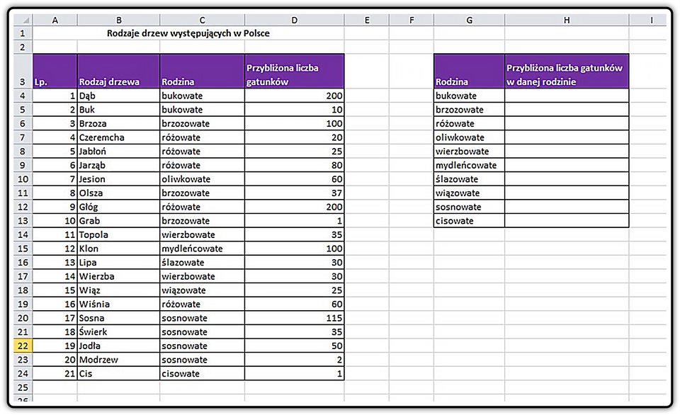Click 'cisowate' in the Cis row
Image resolution: width=680 pixels, height=415 pixels.
pyautogui.click(x=202, y=373)
